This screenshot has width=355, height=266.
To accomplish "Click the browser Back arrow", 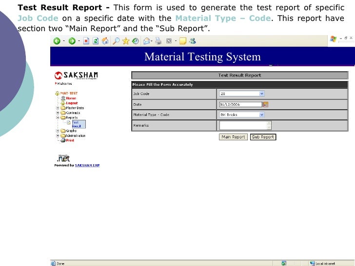I will pos(57,41).
